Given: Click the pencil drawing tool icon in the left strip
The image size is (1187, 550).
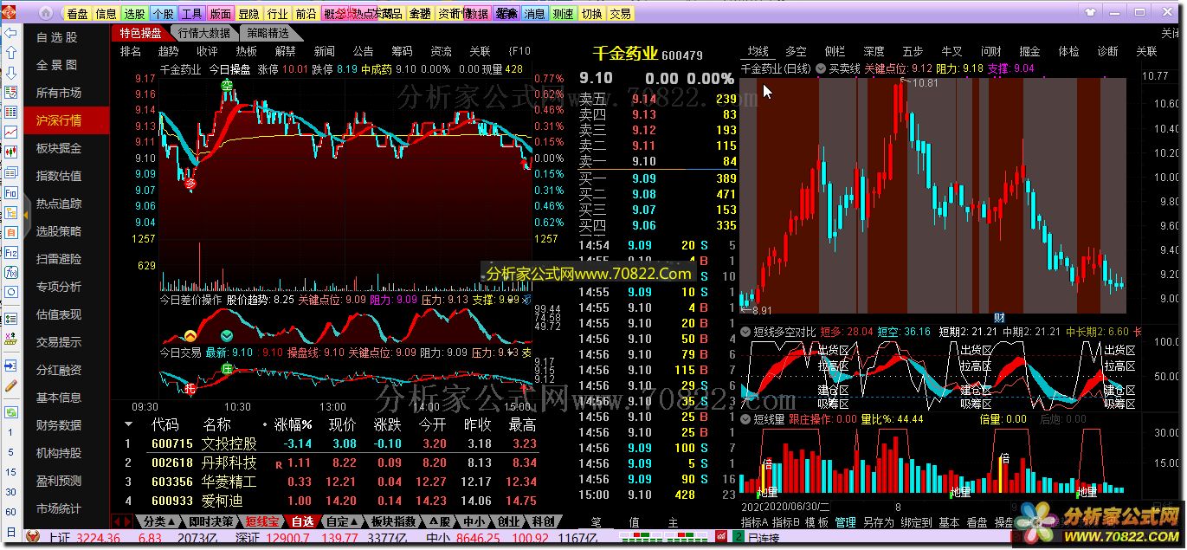Looking at the screenshot, I should [x=11, y=385].
